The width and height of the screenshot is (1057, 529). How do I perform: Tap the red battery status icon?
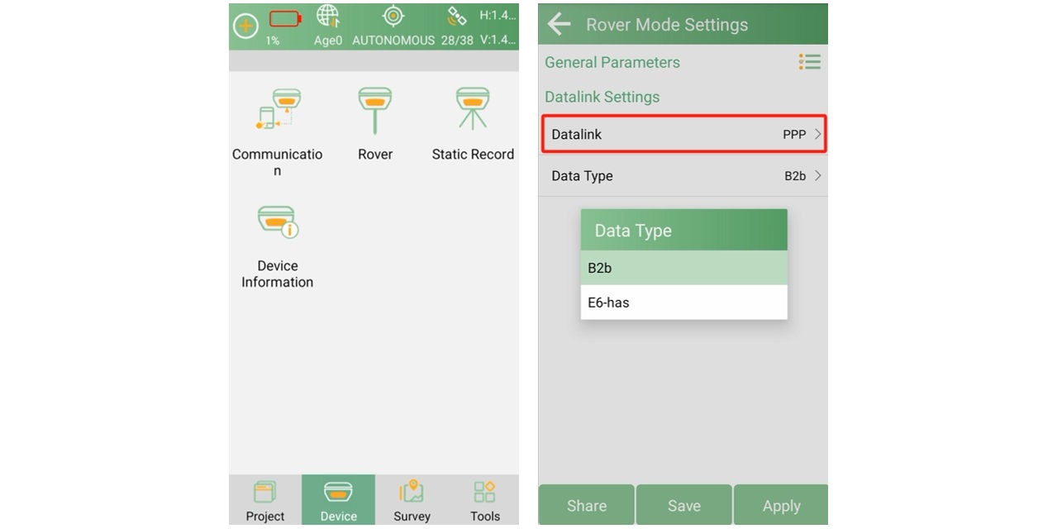[x=284, y=19]
